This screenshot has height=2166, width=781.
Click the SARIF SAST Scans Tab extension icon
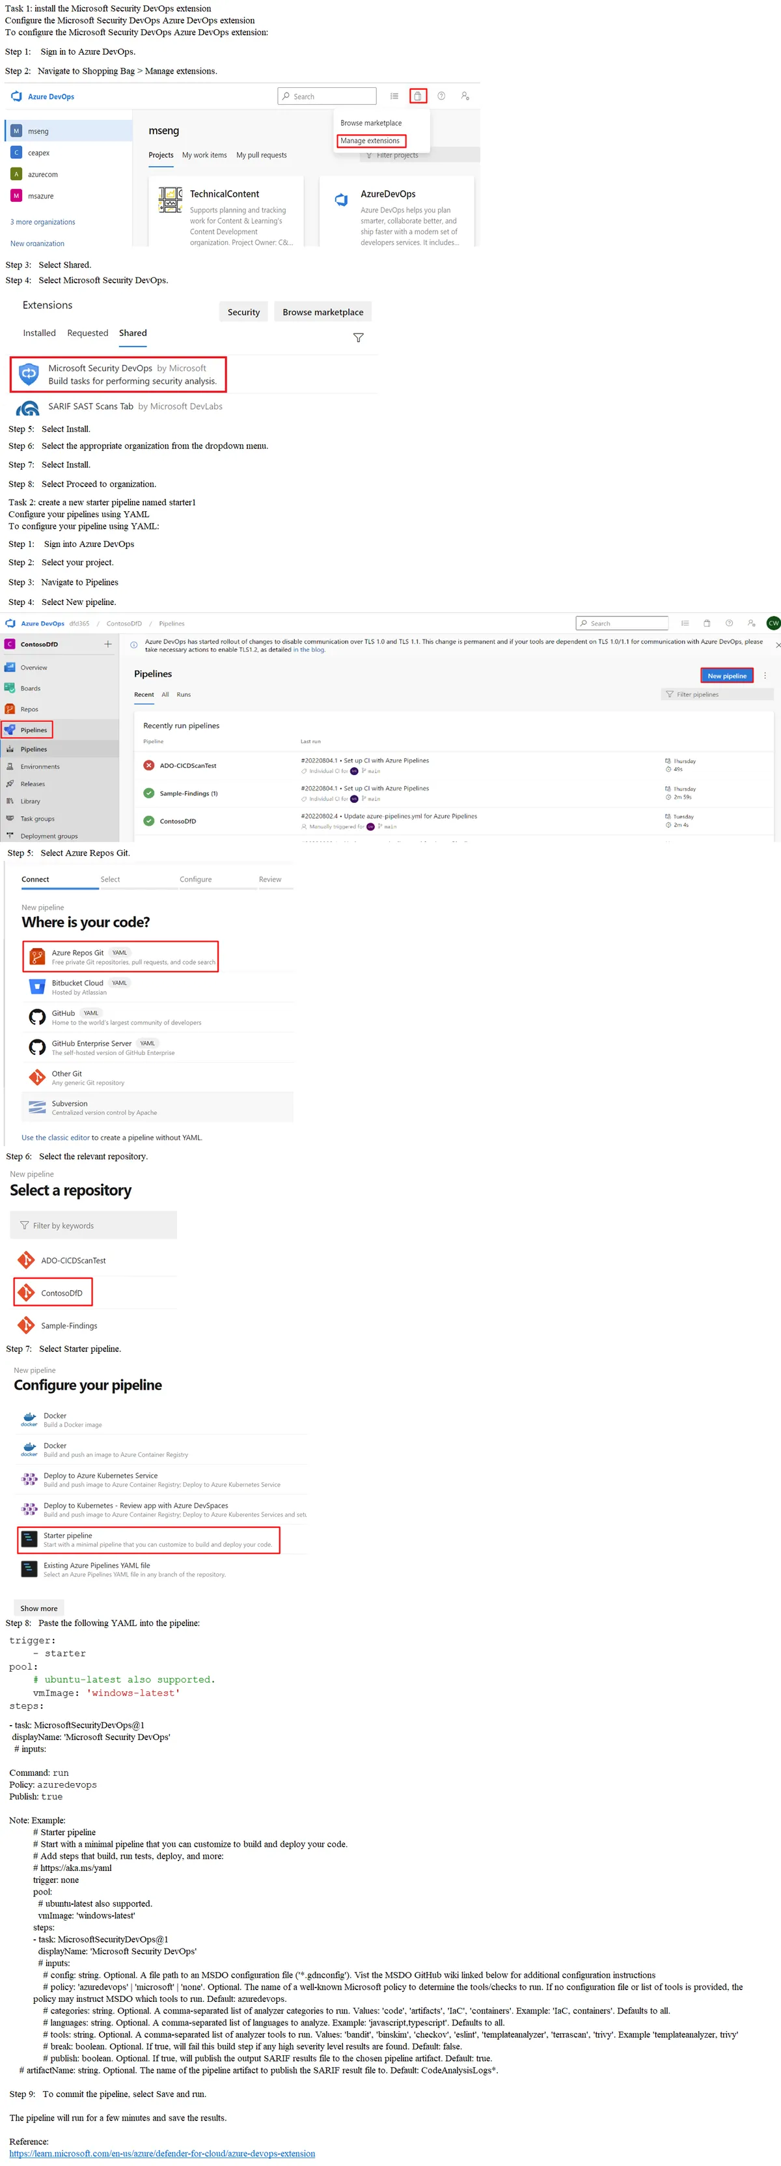pyautogui.click(x=29, y=408)
